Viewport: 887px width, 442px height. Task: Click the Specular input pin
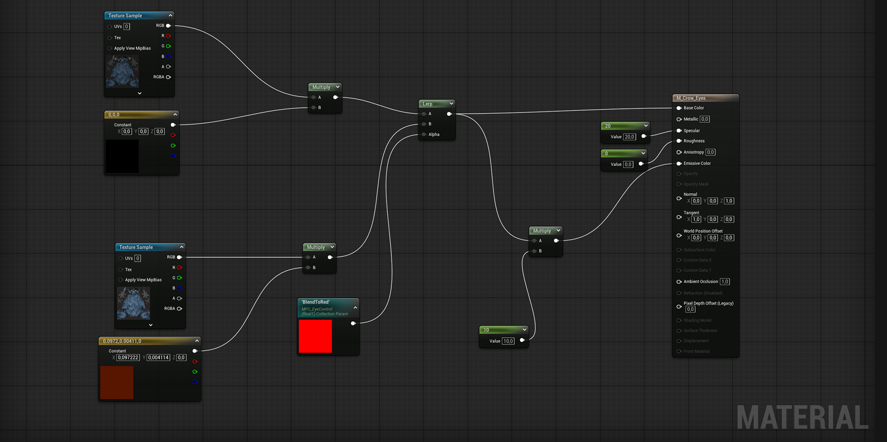click(679, 131)
